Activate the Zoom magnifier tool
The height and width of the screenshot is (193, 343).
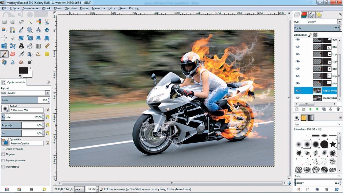(30, 30)
